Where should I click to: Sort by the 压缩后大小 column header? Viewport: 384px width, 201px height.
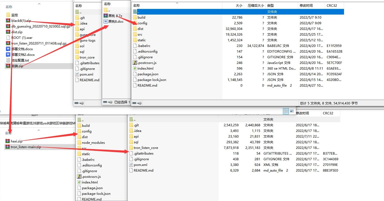coord(254,6)
